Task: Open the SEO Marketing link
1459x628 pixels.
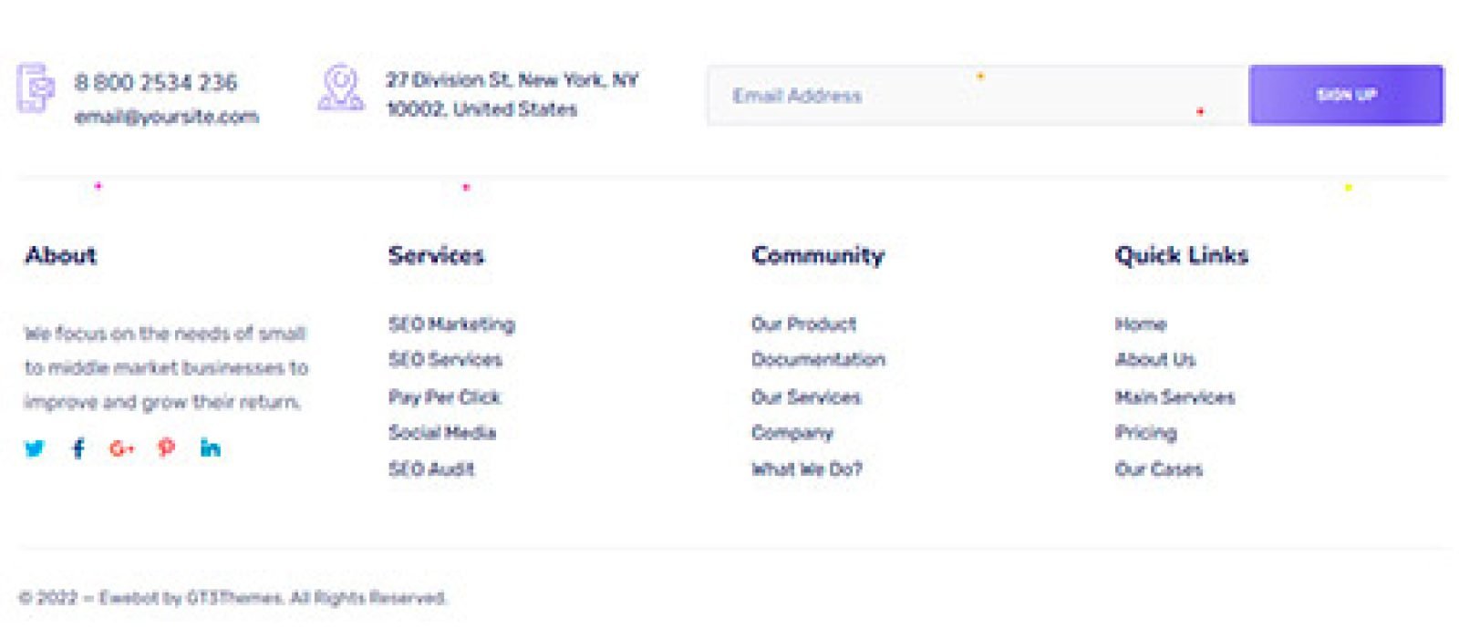Action: [x=451, y=324]
